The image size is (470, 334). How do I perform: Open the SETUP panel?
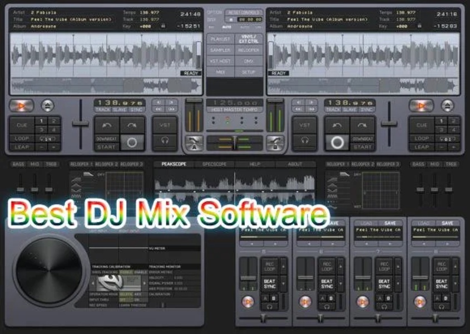click(x=249, y=72)
